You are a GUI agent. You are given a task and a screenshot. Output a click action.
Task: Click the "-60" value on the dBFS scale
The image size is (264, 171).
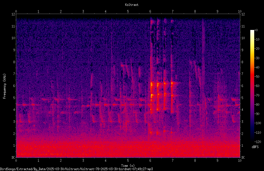[257, 86]
